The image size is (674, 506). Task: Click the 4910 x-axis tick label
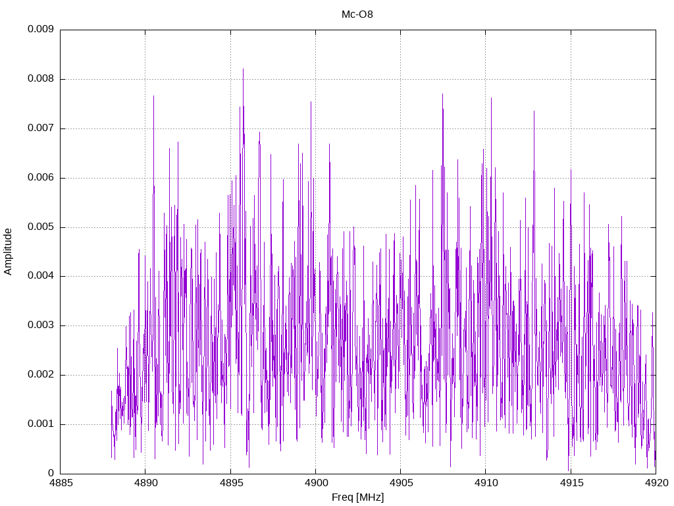486,483
